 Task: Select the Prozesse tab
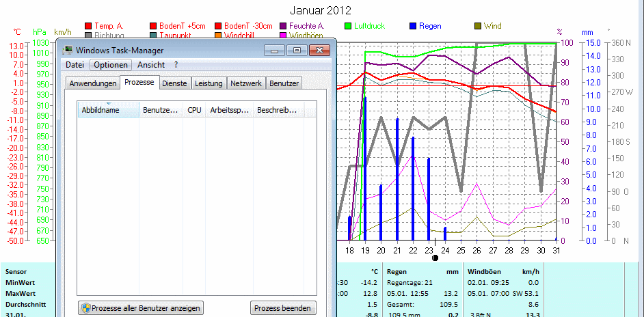[x=139, y=82]
